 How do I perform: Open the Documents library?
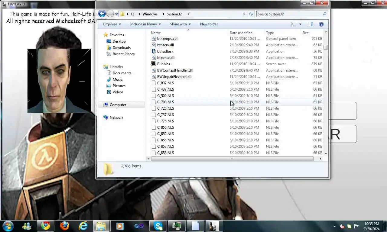[x=122, y=73]
